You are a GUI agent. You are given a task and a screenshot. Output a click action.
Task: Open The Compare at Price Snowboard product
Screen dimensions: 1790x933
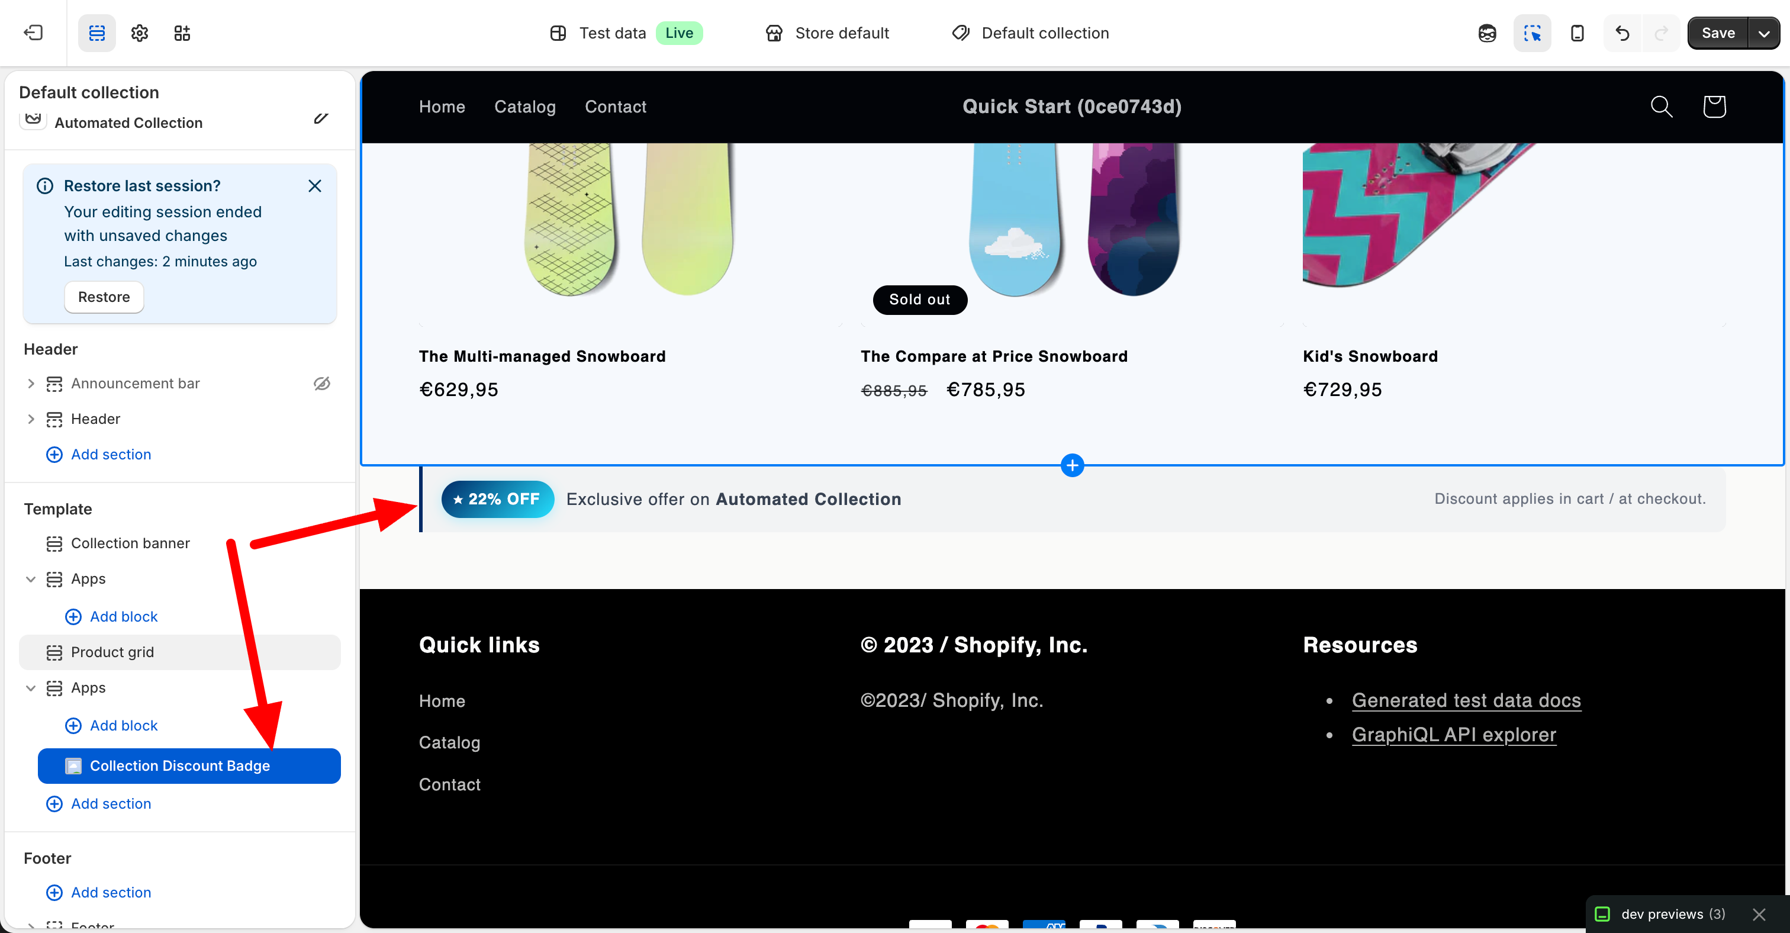pyautogui.click(x=994, y=356)
